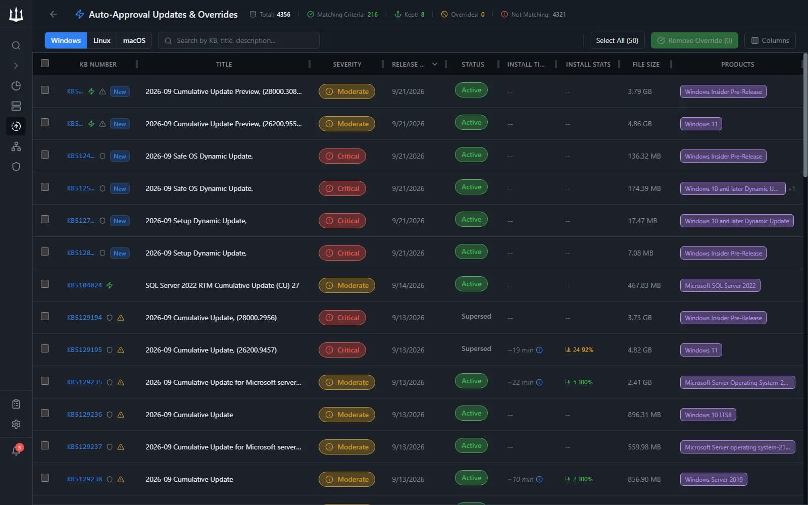Open the settings gear icon in sidebar
The height and width of the screenshot is (505, 808).
16,424
